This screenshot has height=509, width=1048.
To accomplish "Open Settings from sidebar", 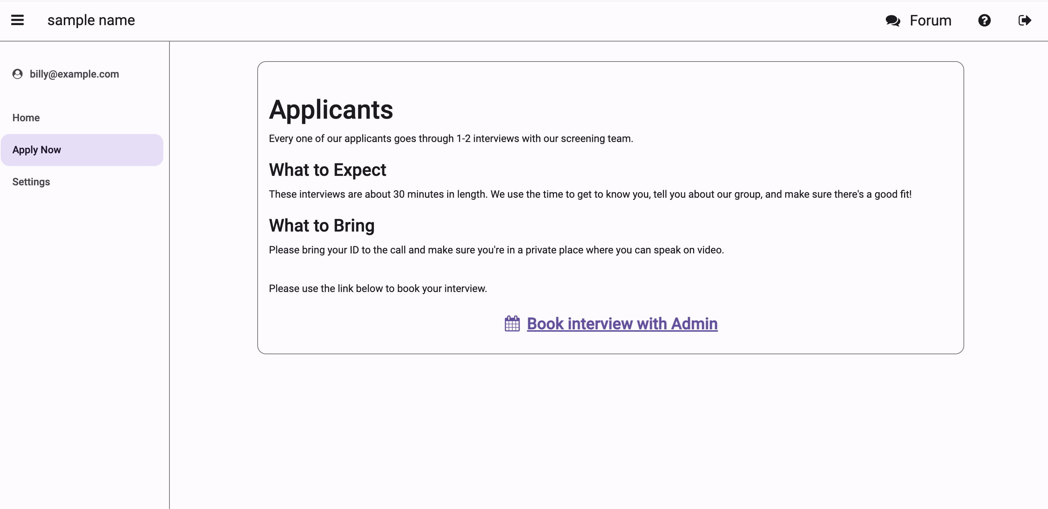I will [31, 181].
